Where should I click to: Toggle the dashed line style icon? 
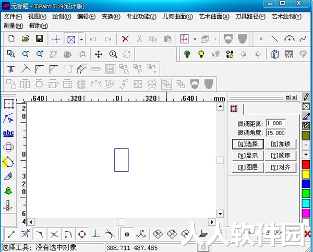[x=289, y=54]
